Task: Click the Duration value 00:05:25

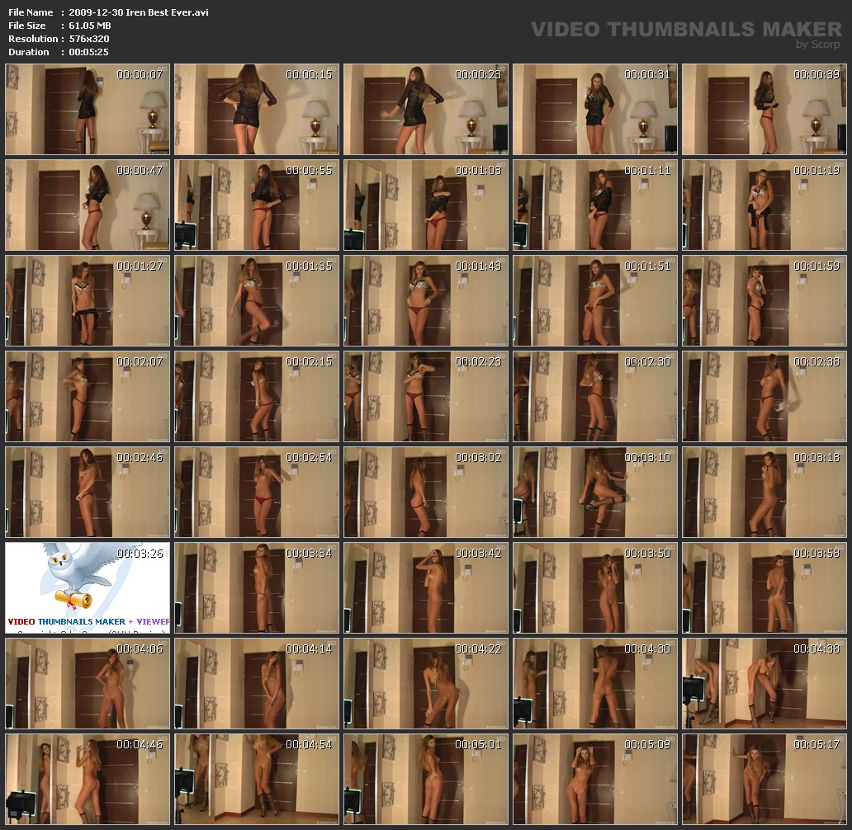Action: [x=89, y=52]
